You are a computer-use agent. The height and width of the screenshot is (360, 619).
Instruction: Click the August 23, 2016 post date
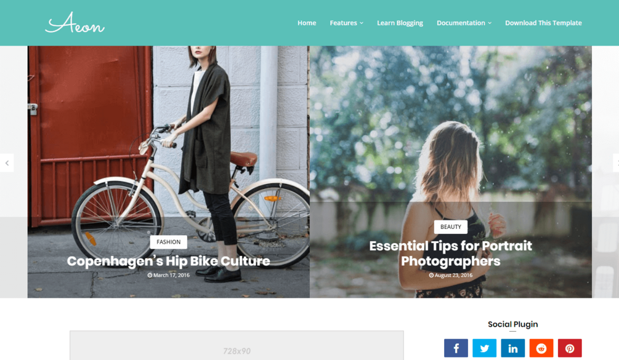pos(450,275)
